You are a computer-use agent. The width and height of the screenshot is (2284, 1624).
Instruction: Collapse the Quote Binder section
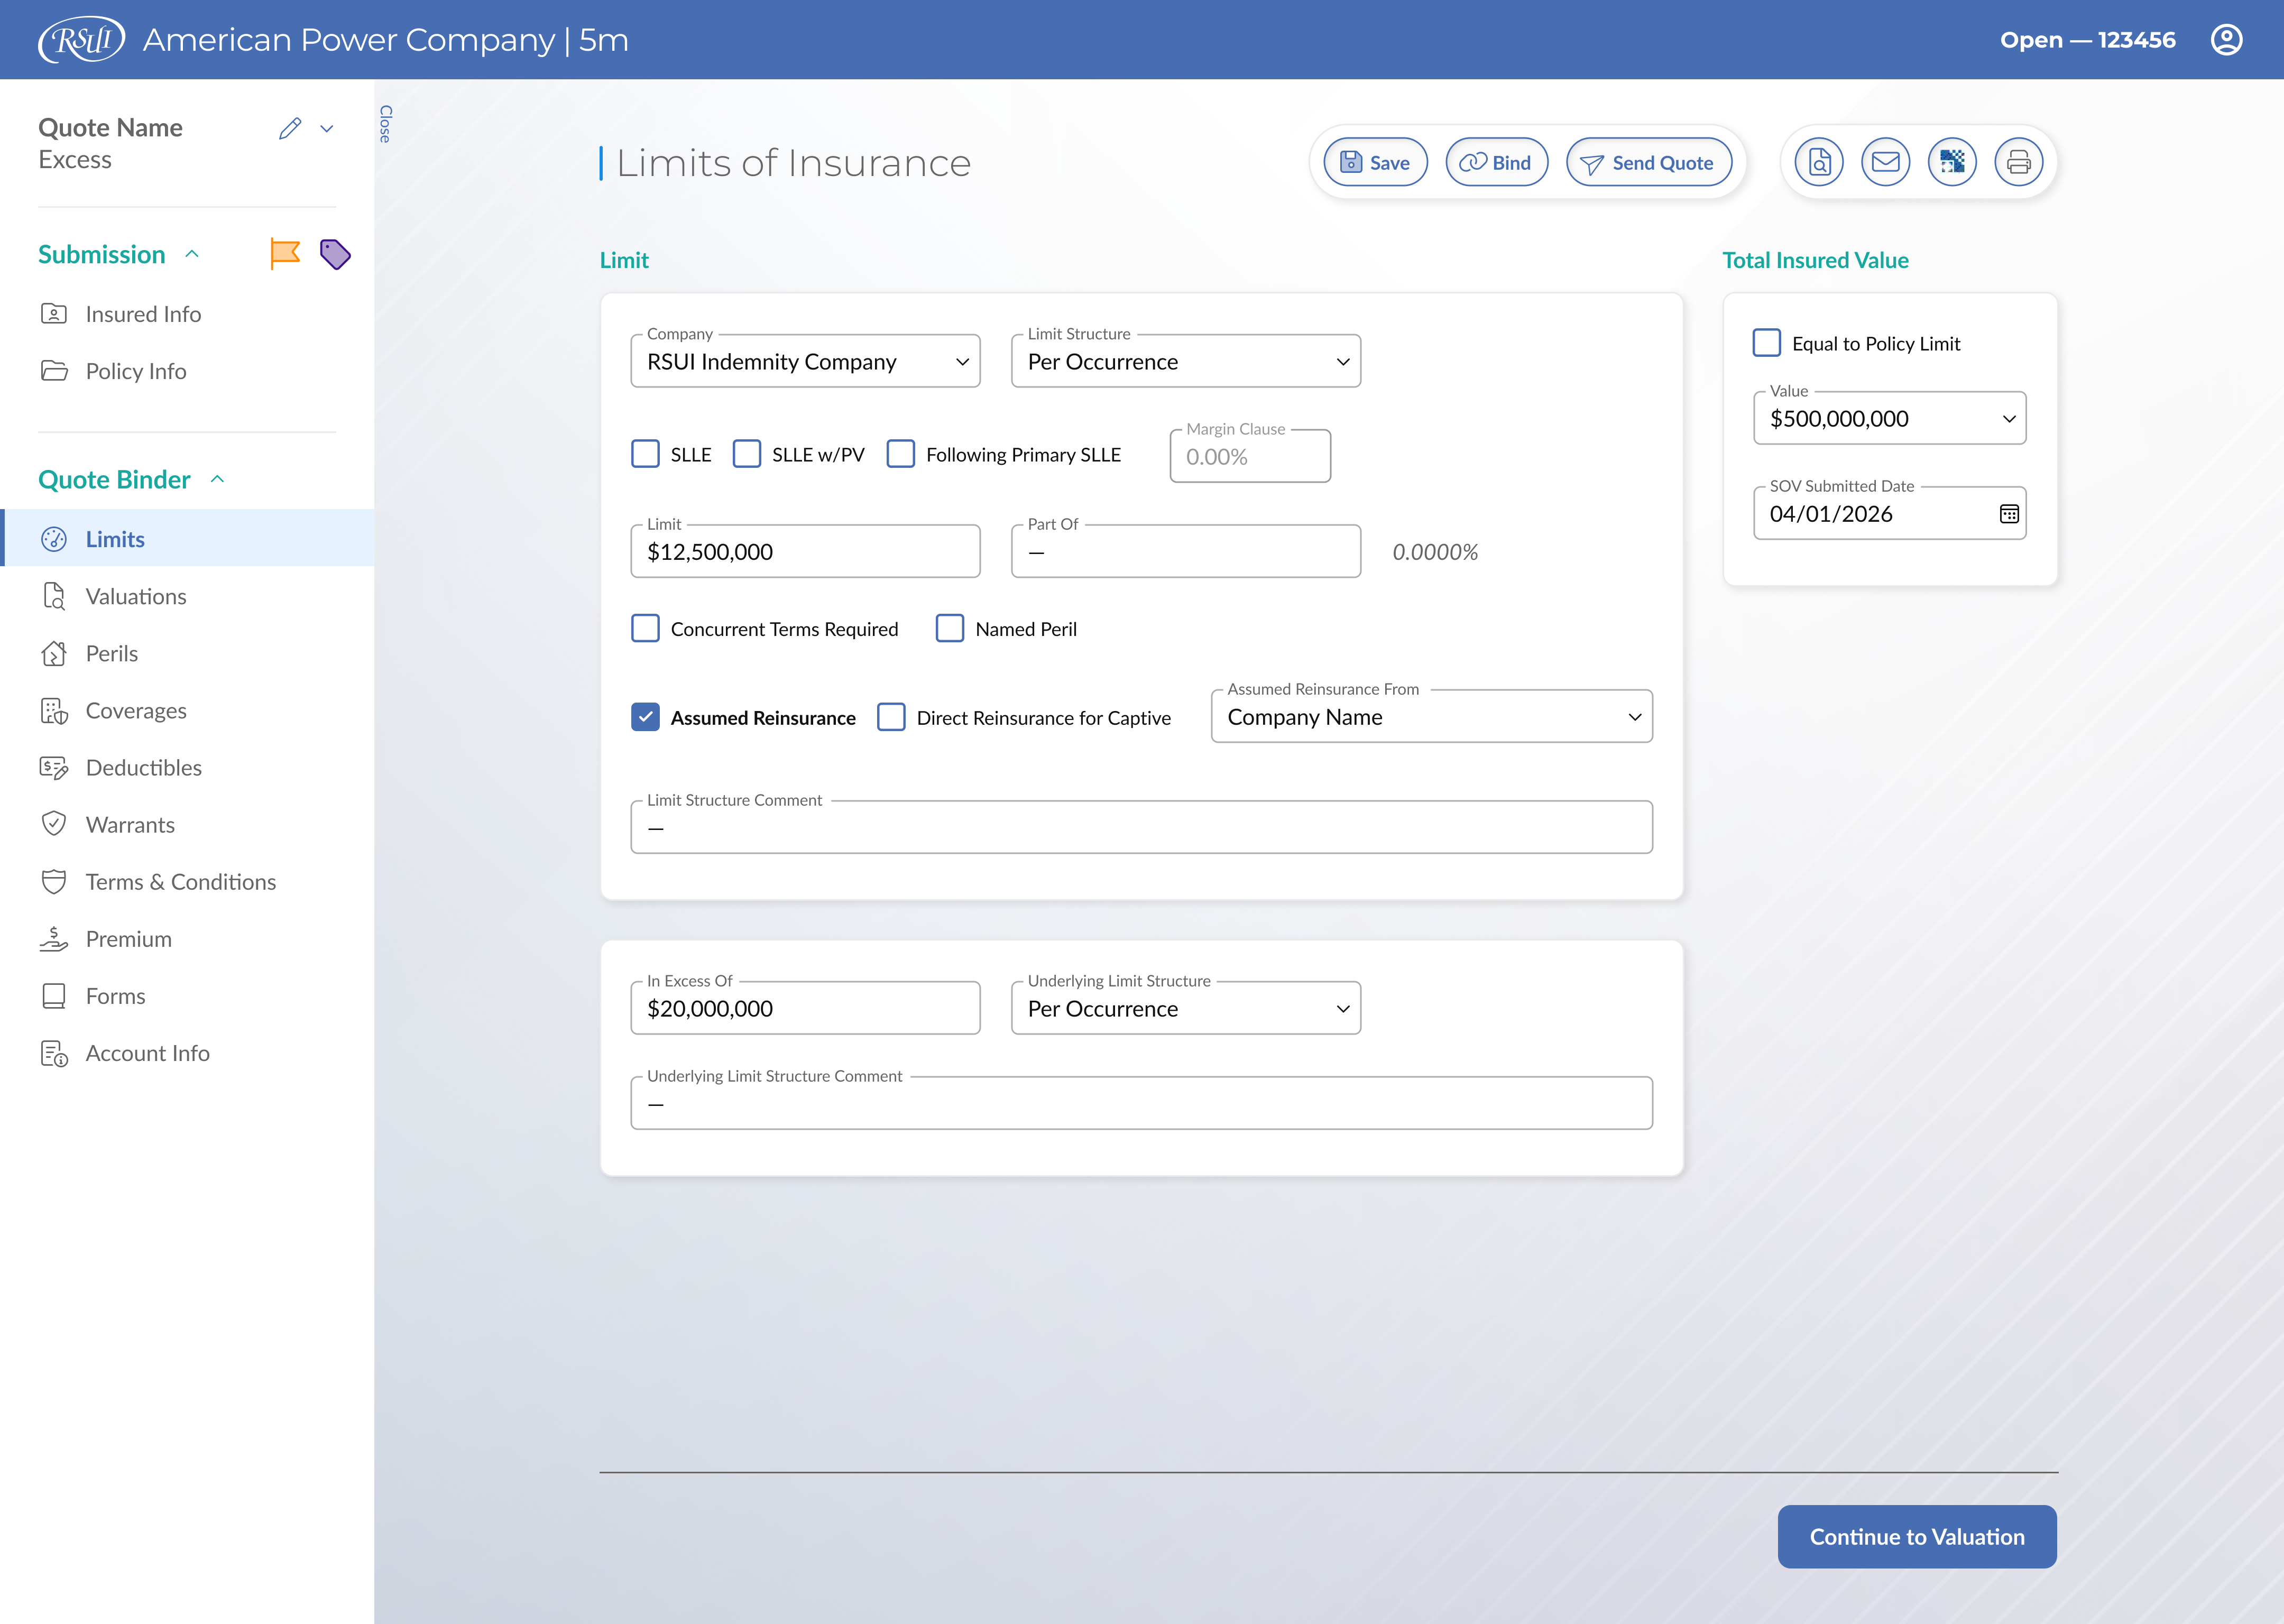217,479
